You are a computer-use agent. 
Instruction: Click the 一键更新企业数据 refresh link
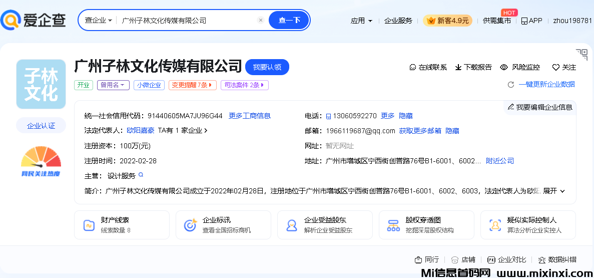(546, 84)
